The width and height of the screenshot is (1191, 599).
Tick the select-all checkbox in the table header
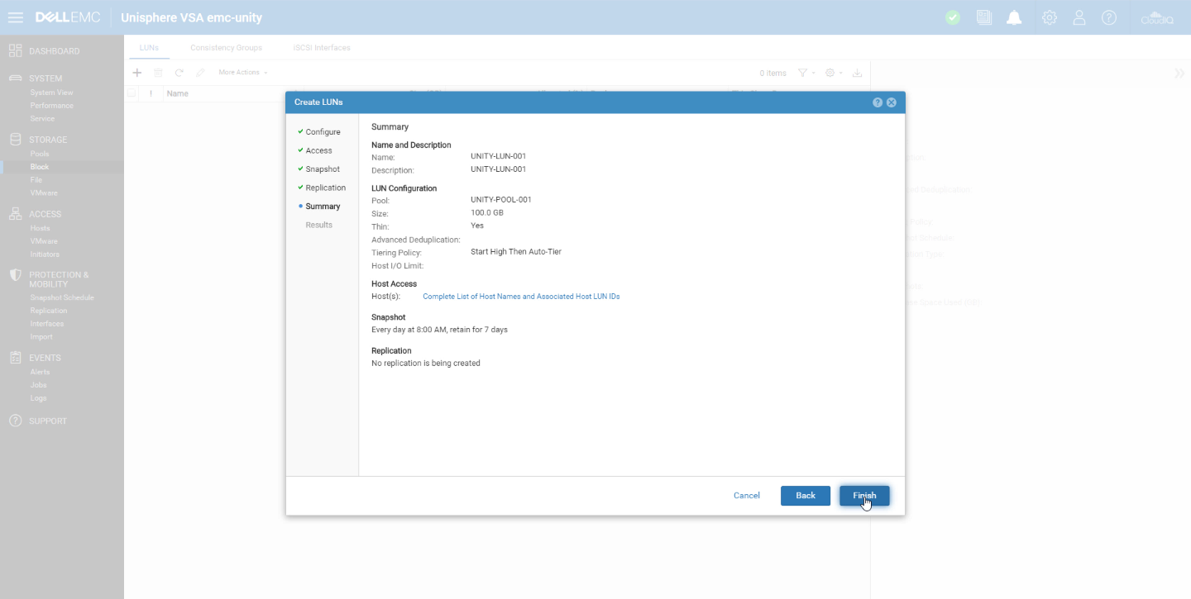132,93
